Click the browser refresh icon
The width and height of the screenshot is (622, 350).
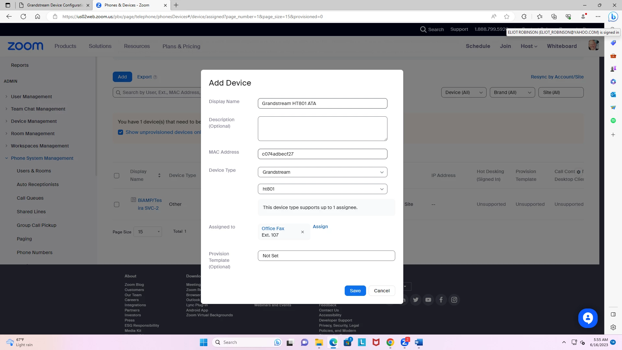pos(23,17)
